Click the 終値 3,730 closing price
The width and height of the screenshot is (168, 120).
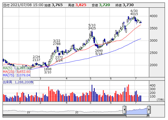pyautogui.click(x=125, y=5)
